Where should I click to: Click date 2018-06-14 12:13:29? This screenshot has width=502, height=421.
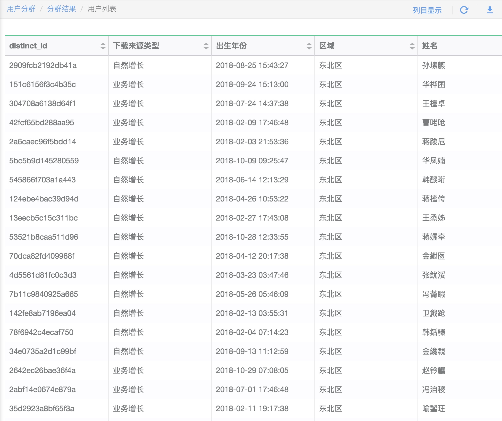coord(252,180)
